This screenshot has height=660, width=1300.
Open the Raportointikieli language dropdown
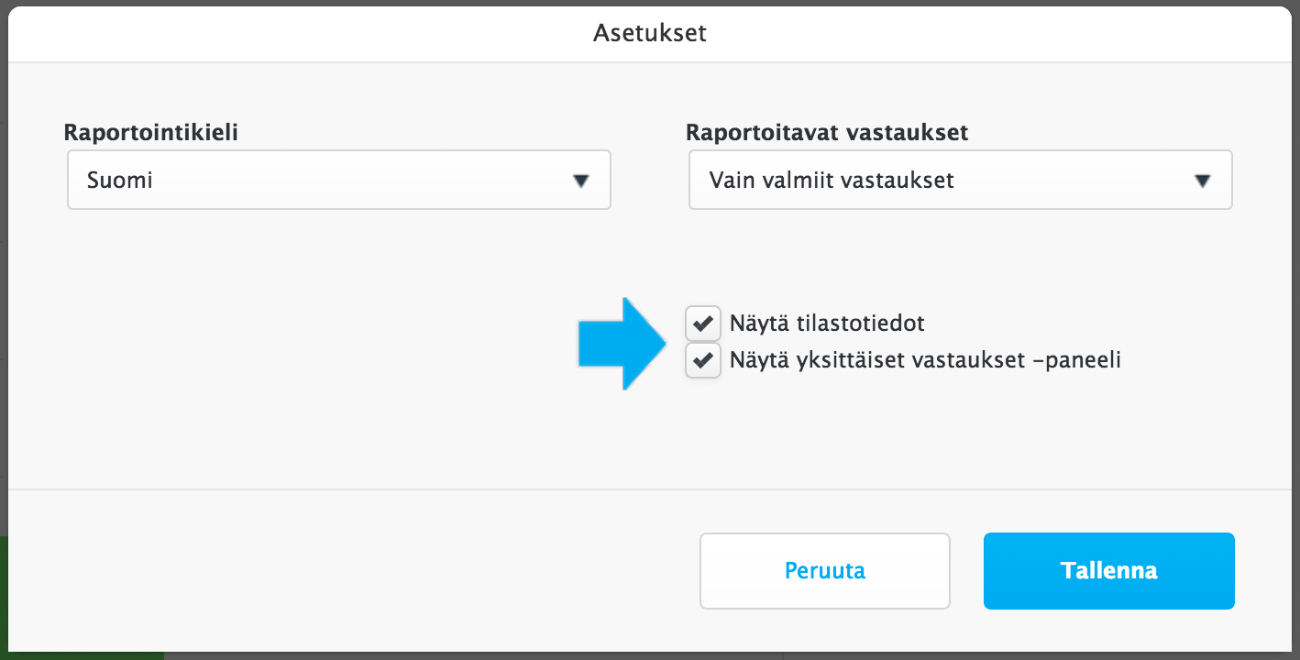tap(338, 180)
